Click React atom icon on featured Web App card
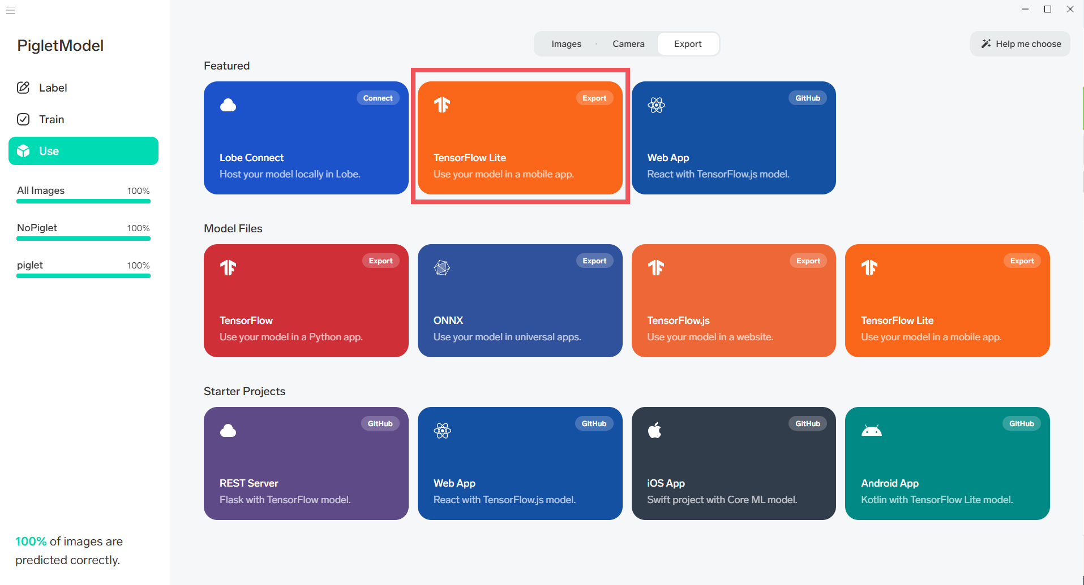This screenshot has height=585, width=1084. (x=656, y=105)
